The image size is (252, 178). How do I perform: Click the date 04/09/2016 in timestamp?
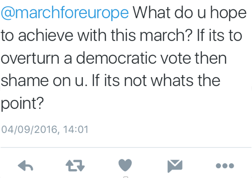click(29, 130)
